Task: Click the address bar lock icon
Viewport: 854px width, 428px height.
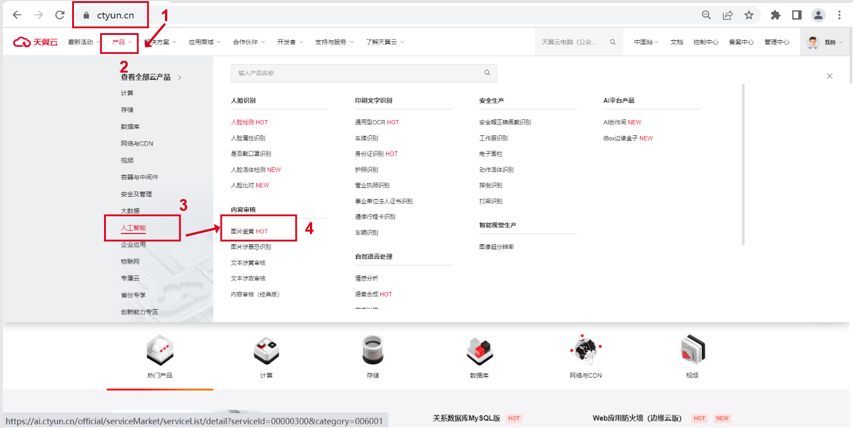Action: 86,15
